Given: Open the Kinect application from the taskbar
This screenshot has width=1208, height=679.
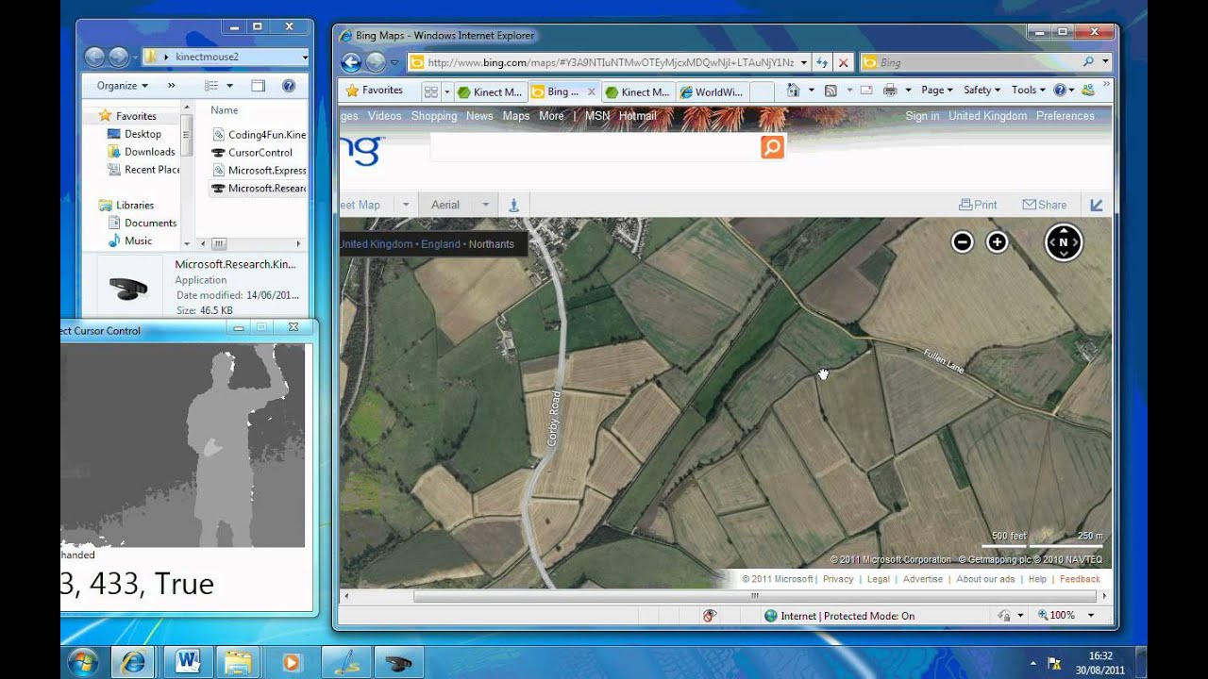Looking at the screenshot, I should 399,662.
